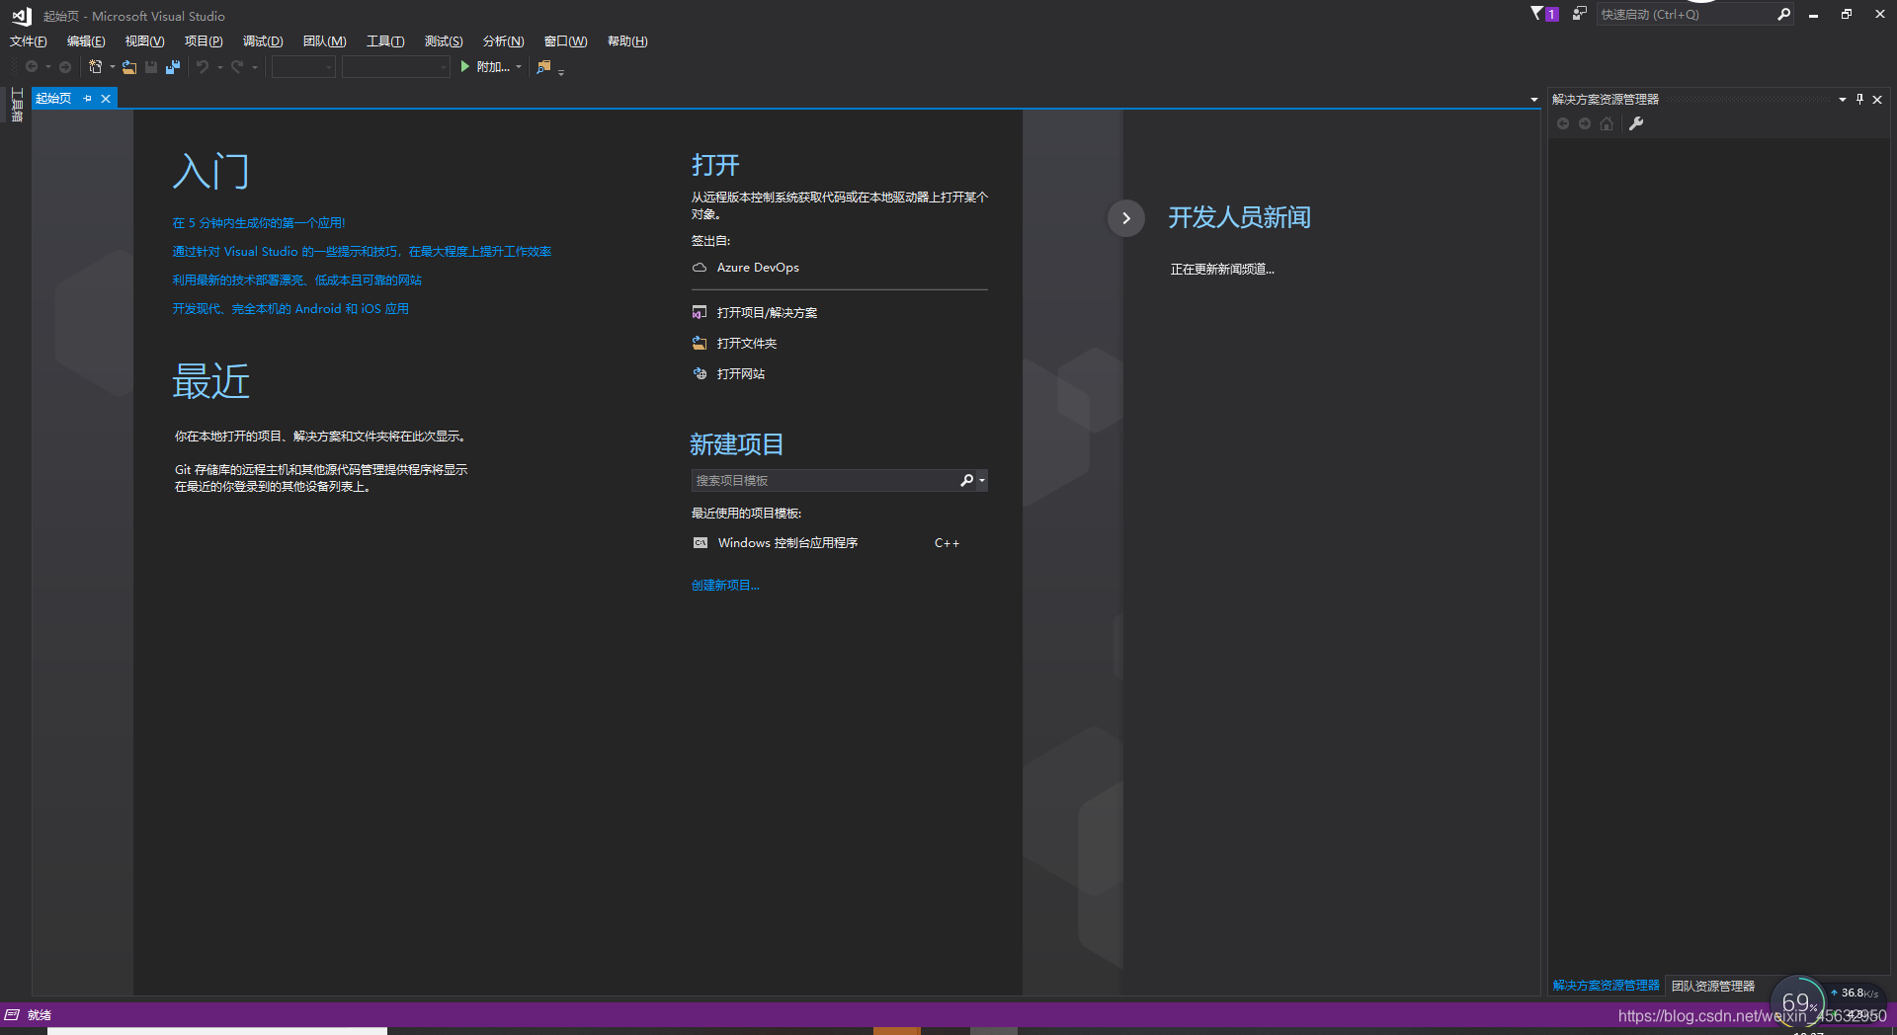The width and height of the screenshot is (1897, 1035).
Task: Toggle the pin on the 起始页 tab
Action: click(x=87, y=99)
